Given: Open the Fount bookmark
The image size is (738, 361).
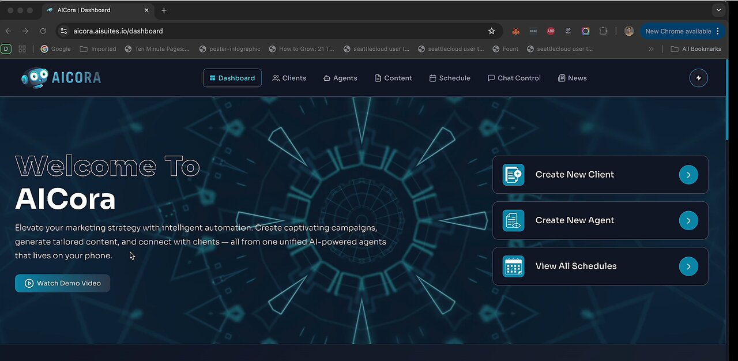Looking at the screenshot, I should tap(506, 49).
